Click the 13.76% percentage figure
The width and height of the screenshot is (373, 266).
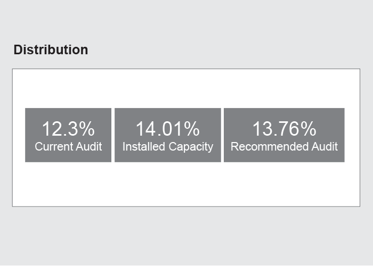click(284, 129)
